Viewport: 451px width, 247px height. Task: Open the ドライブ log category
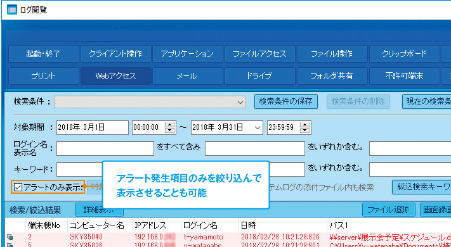259,76
